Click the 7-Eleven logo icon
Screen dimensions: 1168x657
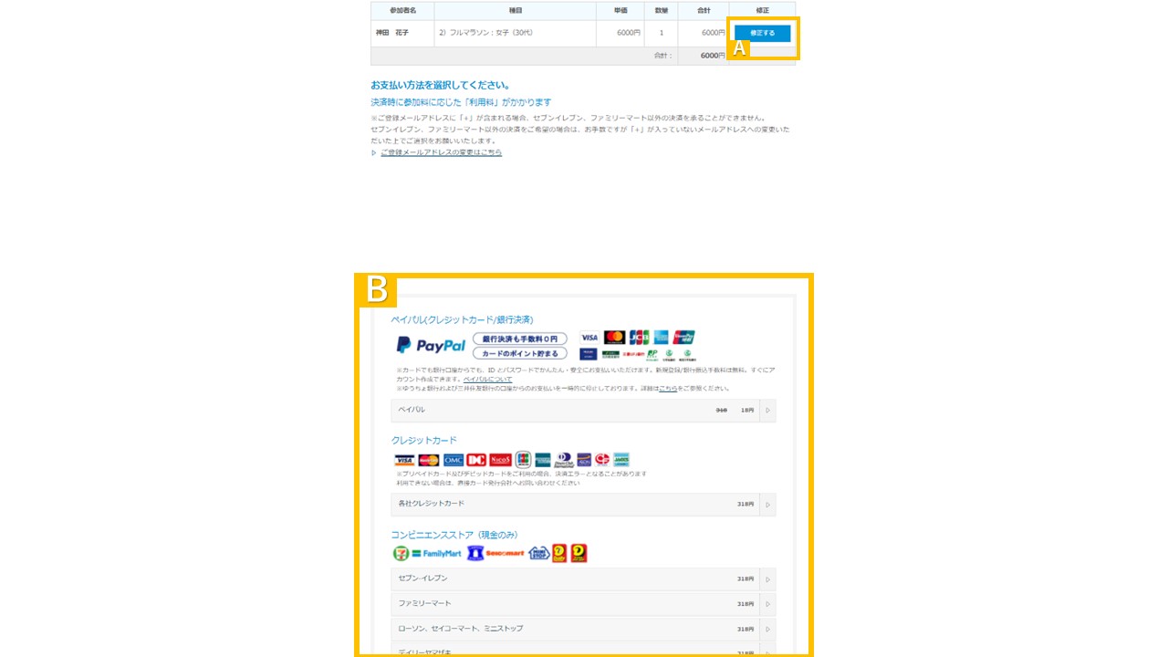(400, 554)
